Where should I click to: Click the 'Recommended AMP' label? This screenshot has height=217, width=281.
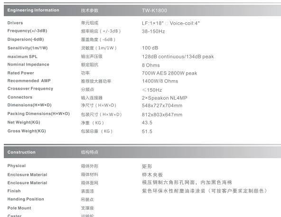click(x=29, y=81)
